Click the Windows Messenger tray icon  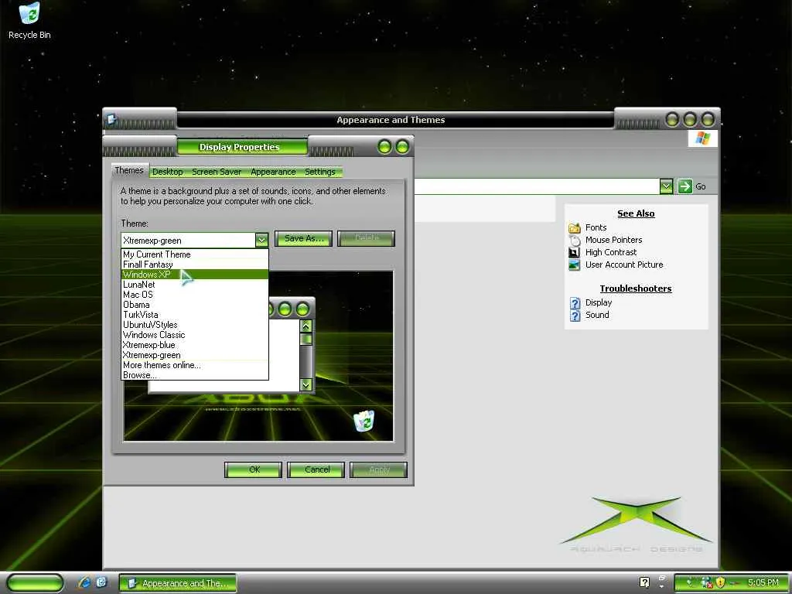707,582
